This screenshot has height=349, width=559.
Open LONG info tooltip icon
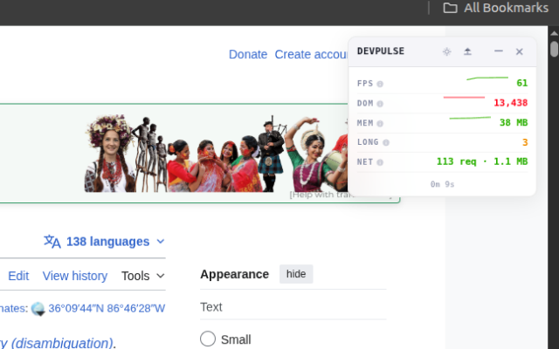(386, 143)
